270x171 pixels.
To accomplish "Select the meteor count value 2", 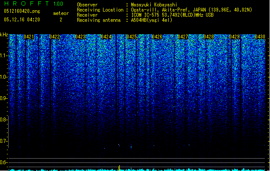I will click(61, 20).
